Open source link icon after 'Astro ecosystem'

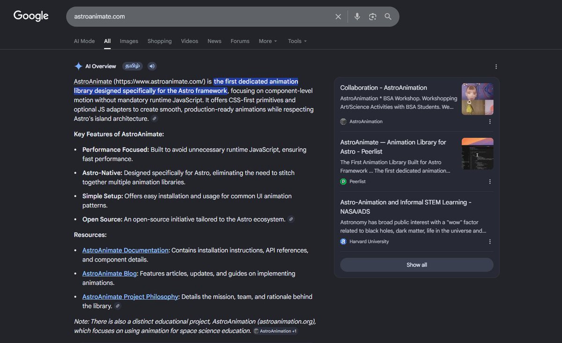pyautogui.click(x=291, y=219)
